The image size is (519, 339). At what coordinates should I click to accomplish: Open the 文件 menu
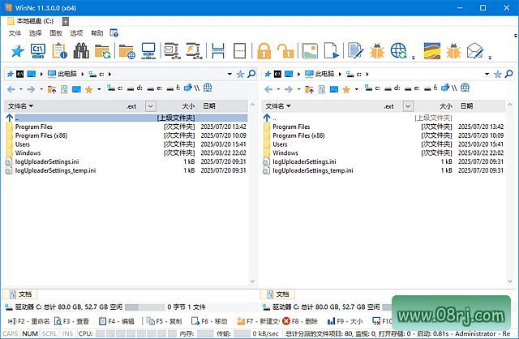point(15,33)
